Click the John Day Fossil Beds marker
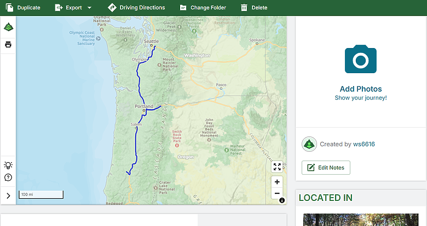This screenshot has width=427, height=226. (x=209, y=140)
